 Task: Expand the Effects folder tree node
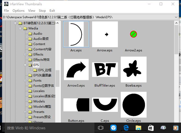25,55
